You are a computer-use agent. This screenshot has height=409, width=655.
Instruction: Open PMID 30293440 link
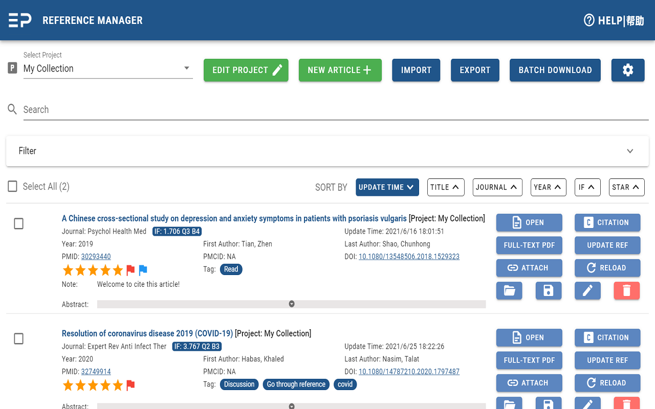[x=96, y=257]
